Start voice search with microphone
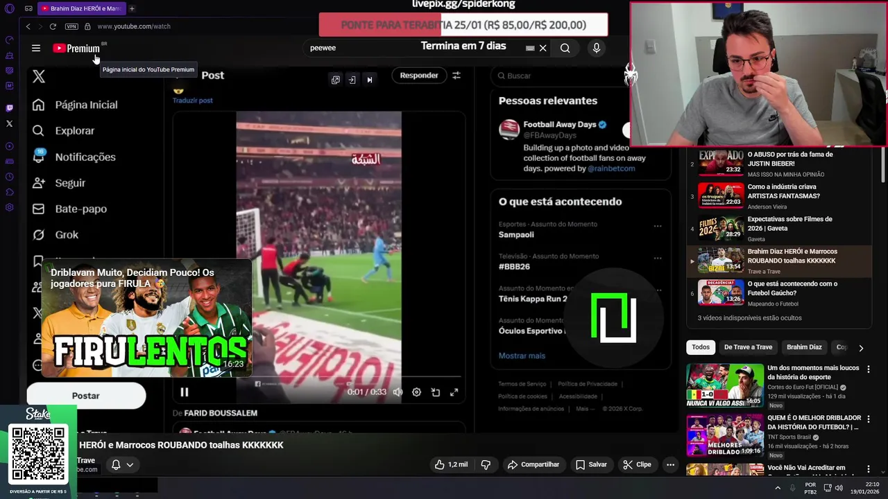The height and width of the screenshot is (499, 888). (x=596, y=48)
